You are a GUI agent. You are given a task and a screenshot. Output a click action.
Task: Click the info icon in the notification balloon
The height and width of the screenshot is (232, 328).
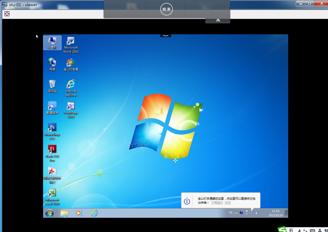(187, 201)
